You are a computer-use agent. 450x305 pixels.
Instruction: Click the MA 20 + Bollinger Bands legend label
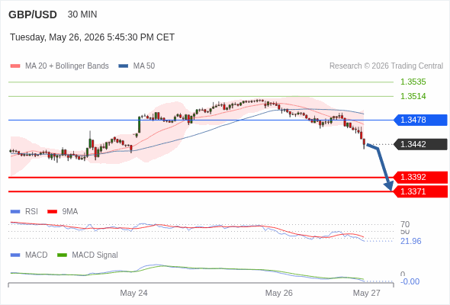point(67,66)
